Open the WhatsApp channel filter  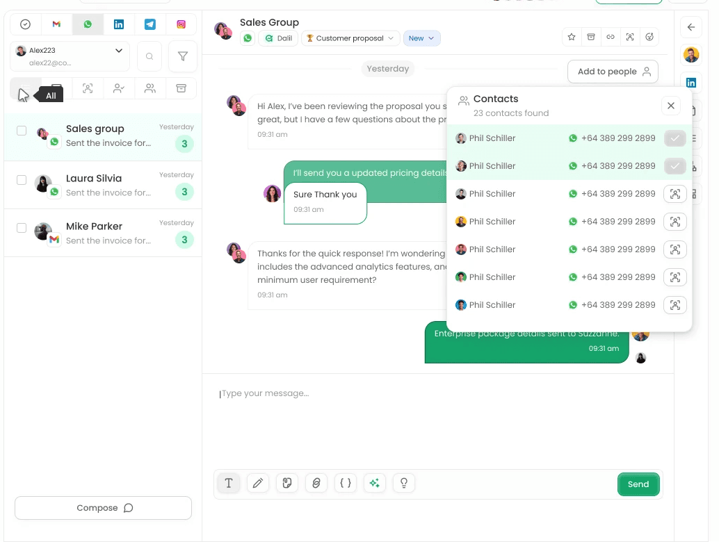[x=88, y=24]
